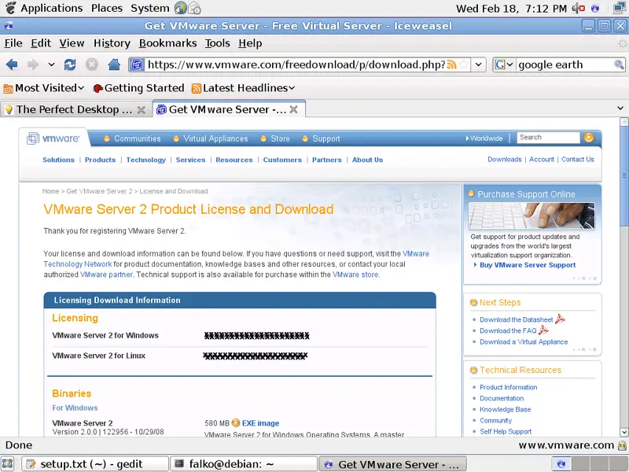Close the Perfect Desktop tab
The image size is (629, 472).
pos(142,109)
